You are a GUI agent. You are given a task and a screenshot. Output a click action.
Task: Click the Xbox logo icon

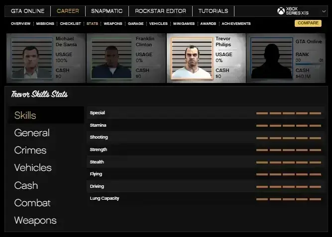pyautogui.click(x=281, y=11)
